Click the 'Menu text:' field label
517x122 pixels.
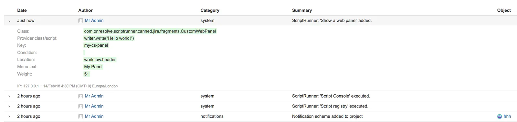tap(27, 67)
